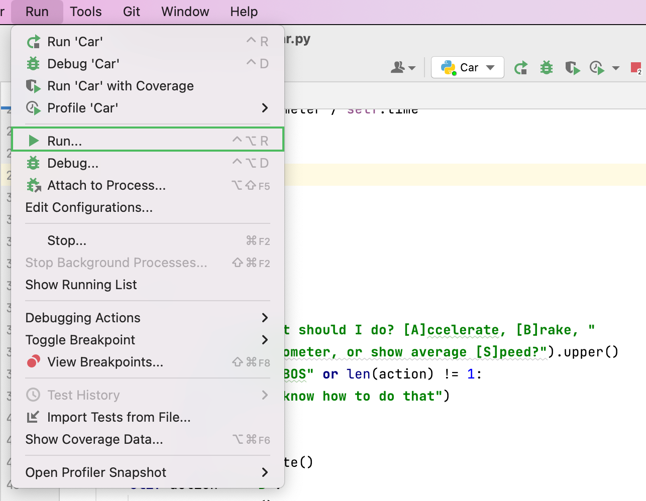The height and width of the screenshot is (501, 646).
Task: Open Edit Configurations... dialog
Action: click(89, 207)
